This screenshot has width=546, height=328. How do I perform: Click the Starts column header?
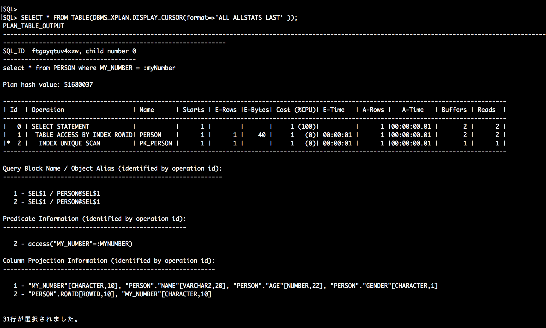[193, 110]
